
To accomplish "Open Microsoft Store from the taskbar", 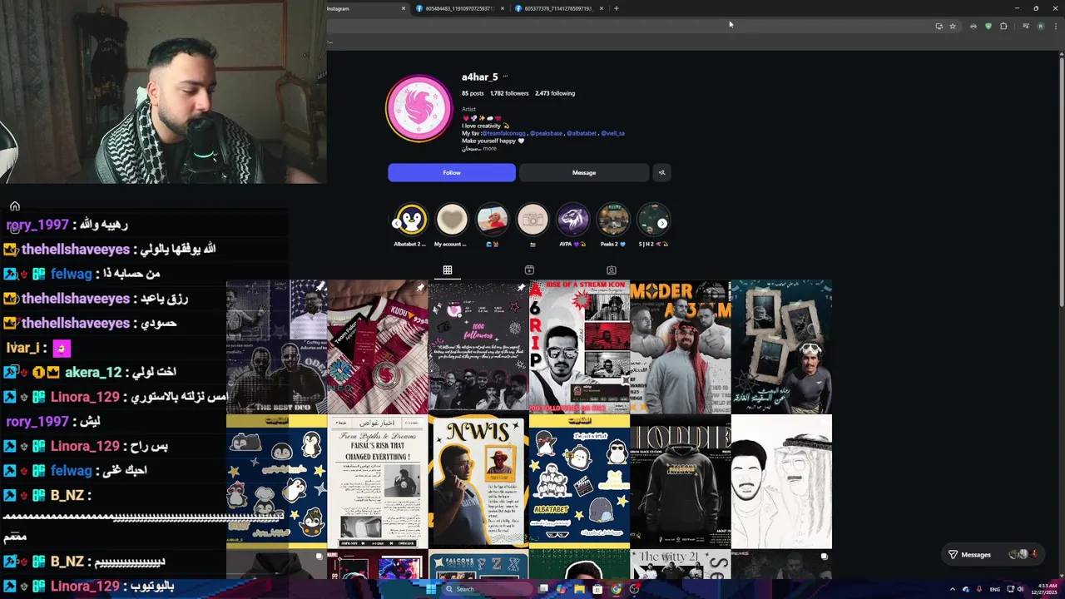I will click(597, 589).
